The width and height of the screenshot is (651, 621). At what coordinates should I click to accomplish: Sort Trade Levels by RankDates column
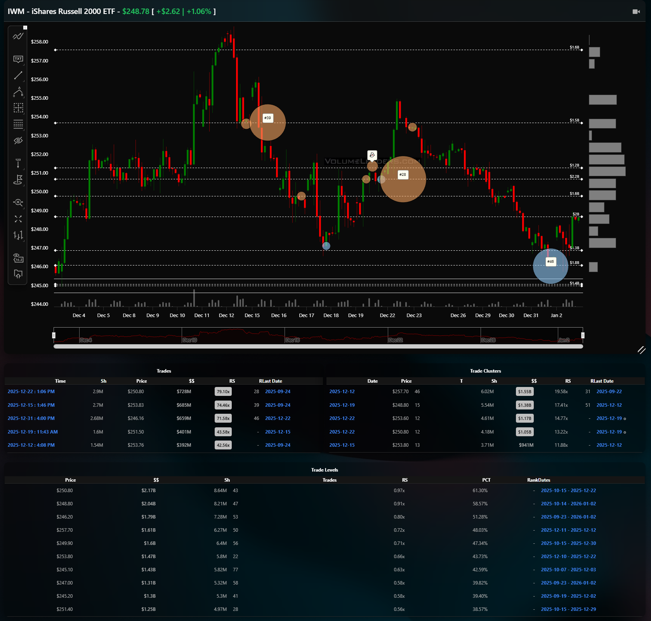point(539,480)
